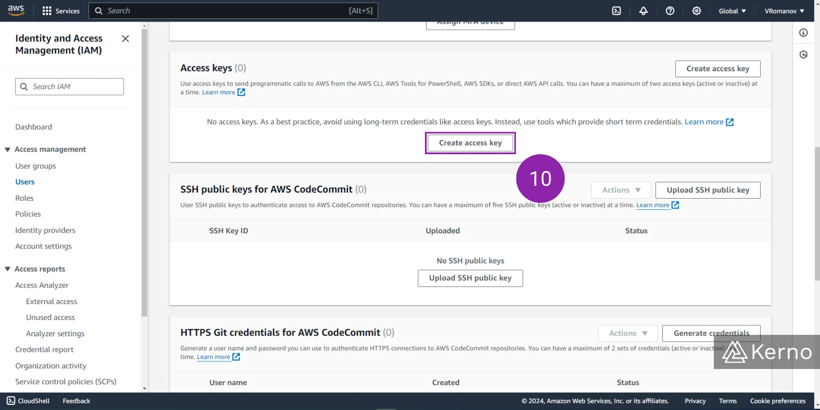
Task: Click Create access key in the section header
Action: 717,69
